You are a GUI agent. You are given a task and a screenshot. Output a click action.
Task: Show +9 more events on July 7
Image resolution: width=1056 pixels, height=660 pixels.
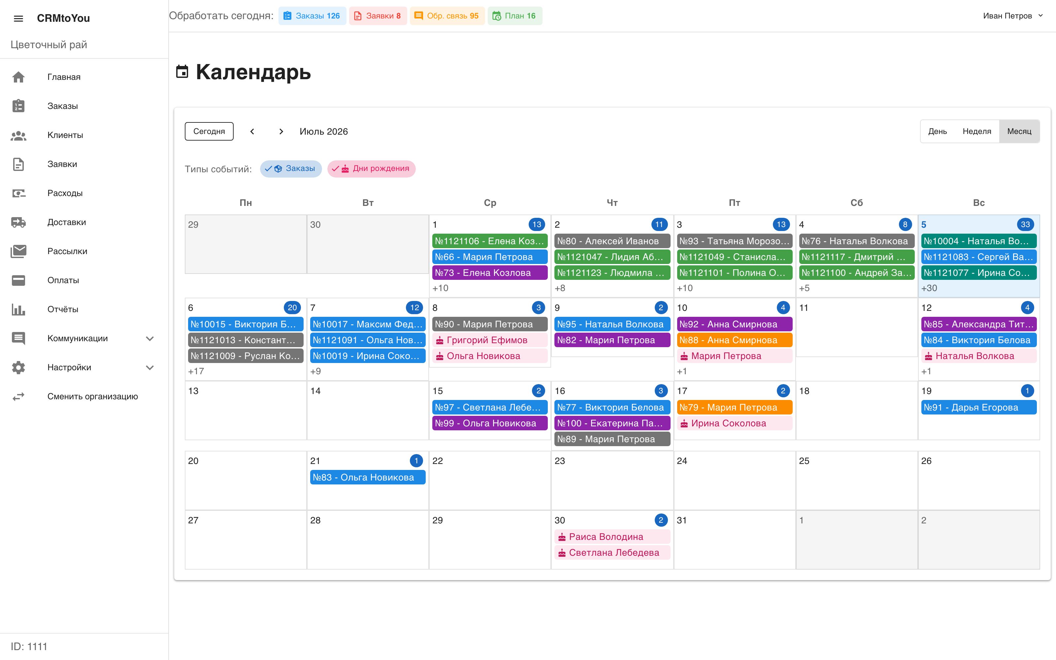pyautogui.click(x=315, y=372)
